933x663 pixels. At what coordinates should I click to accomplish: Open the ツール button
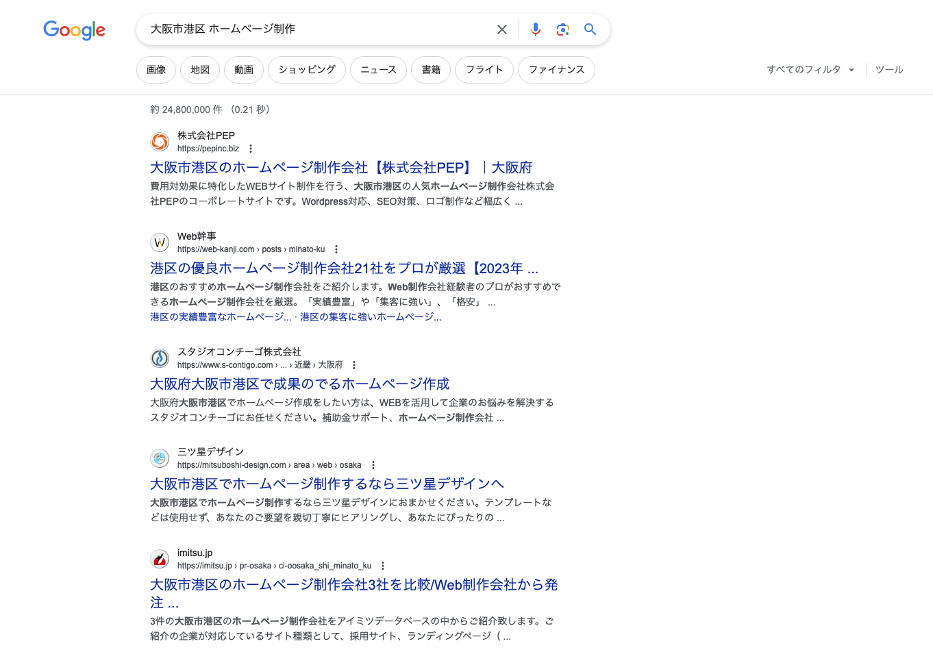click(x=889, y=70)
